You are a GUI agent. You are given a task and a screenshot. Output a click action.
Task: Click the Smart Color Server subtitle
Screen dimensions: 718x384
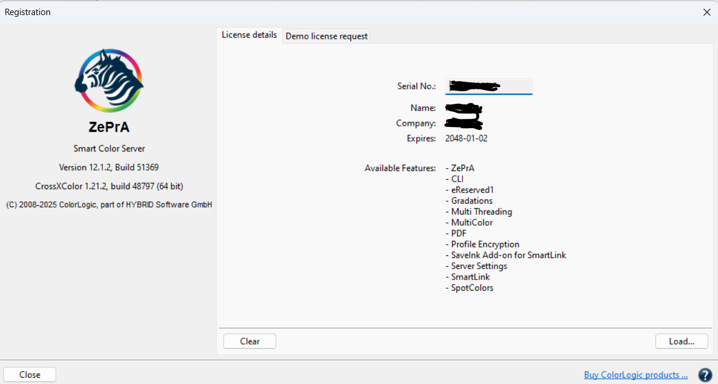[x=109, y=148]
